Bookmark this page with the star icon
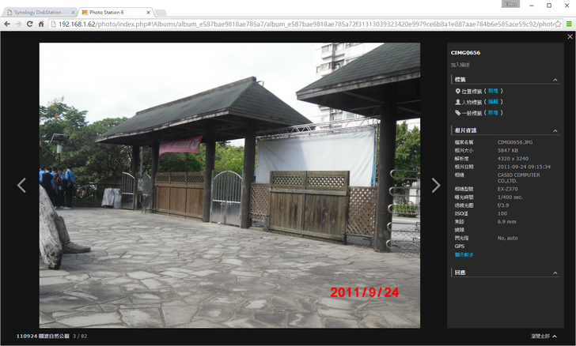 pos(558,24)
